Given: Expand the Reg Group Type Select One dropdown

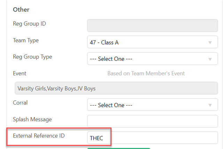Looking at the screenshot, I should click(153, 59).
